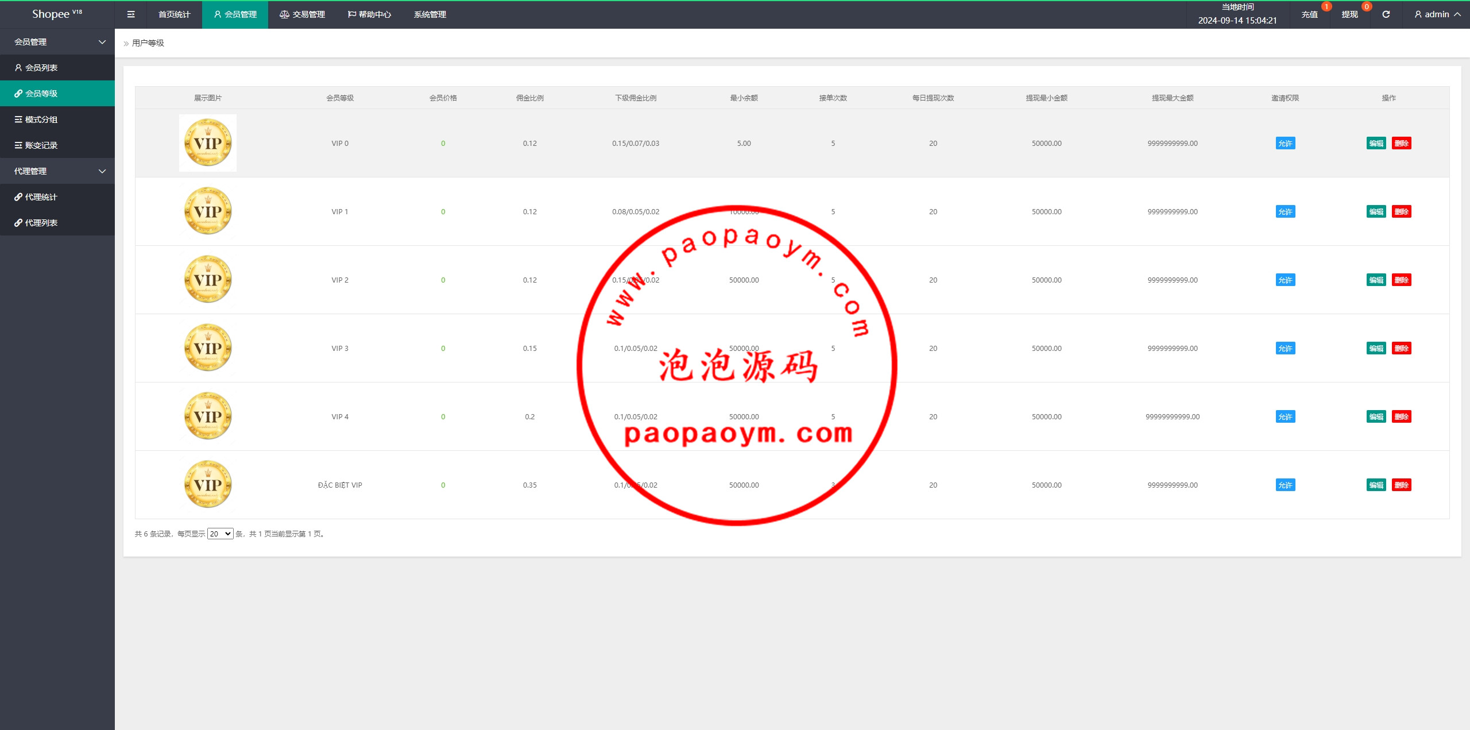Delete the VIP 1 level row
Image resolution: width=1470 pixels, height=730 pixels.
[1402, 211]
